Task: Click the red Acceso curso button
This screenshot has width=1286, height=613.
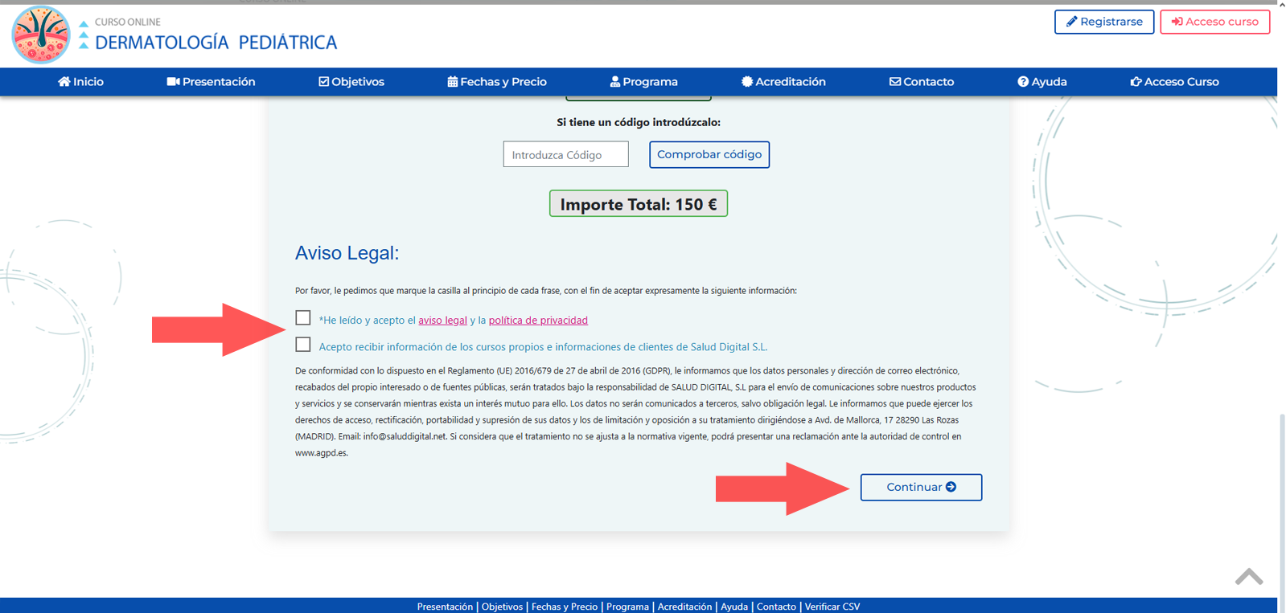Action: point(1214,22)
